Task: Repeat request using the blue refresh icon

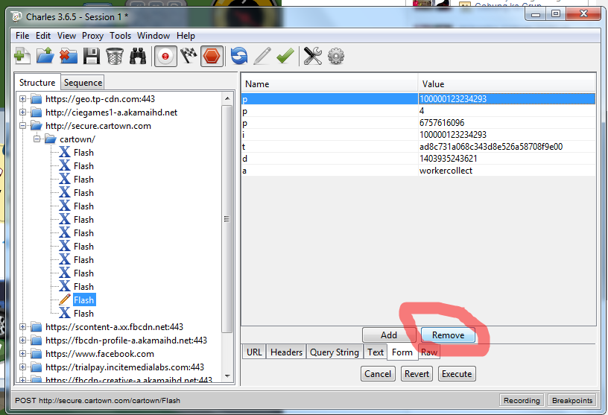Action: click(239, 56)
